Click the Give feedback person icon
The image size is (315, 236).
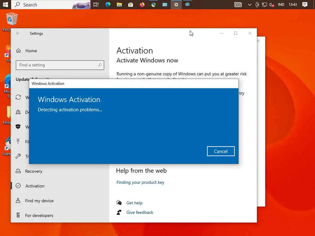coord(119,212)
